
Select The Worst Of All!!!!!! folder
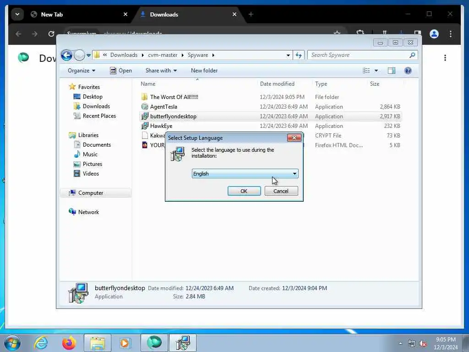[x=174, y=97]
